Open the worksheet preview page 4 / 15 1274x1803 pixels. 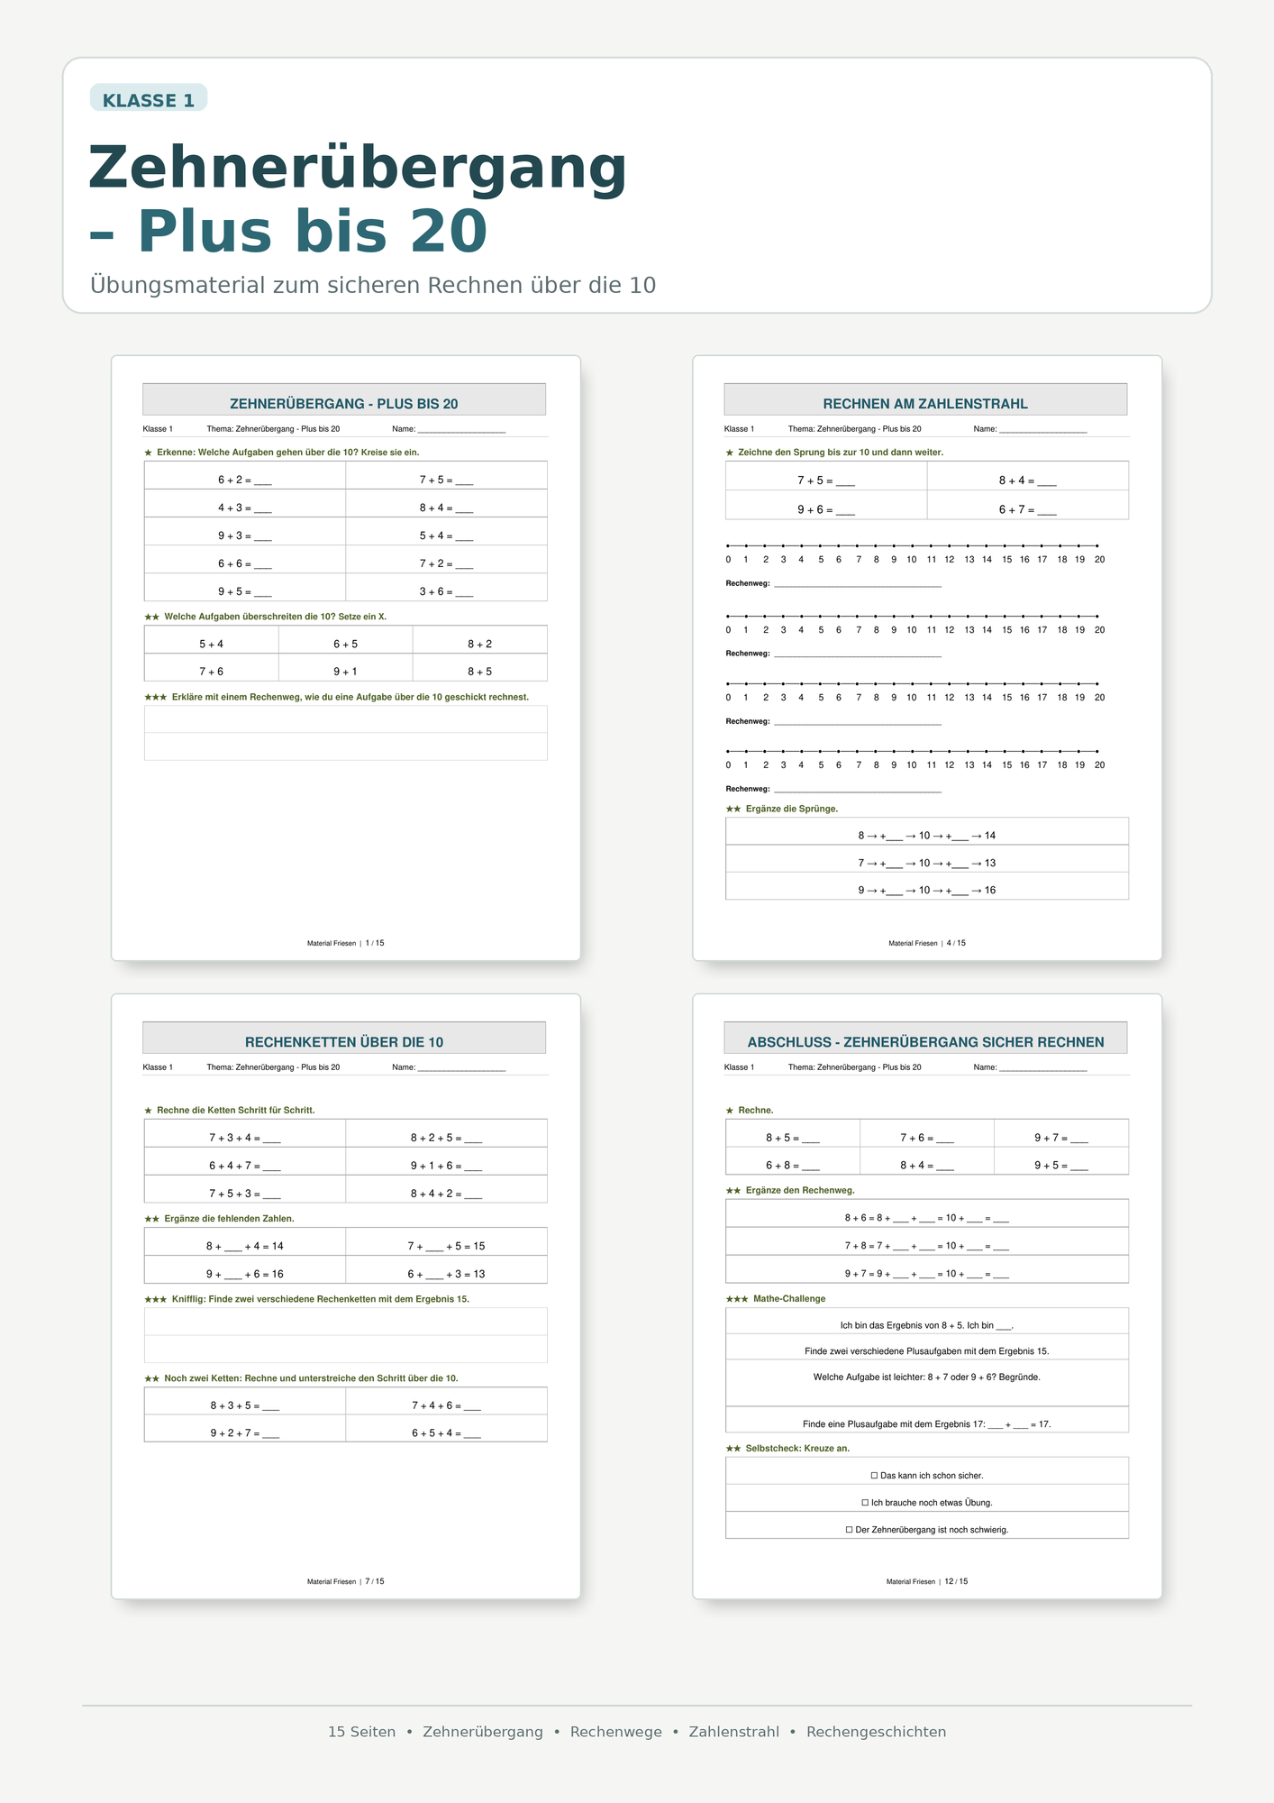(927, 658)
